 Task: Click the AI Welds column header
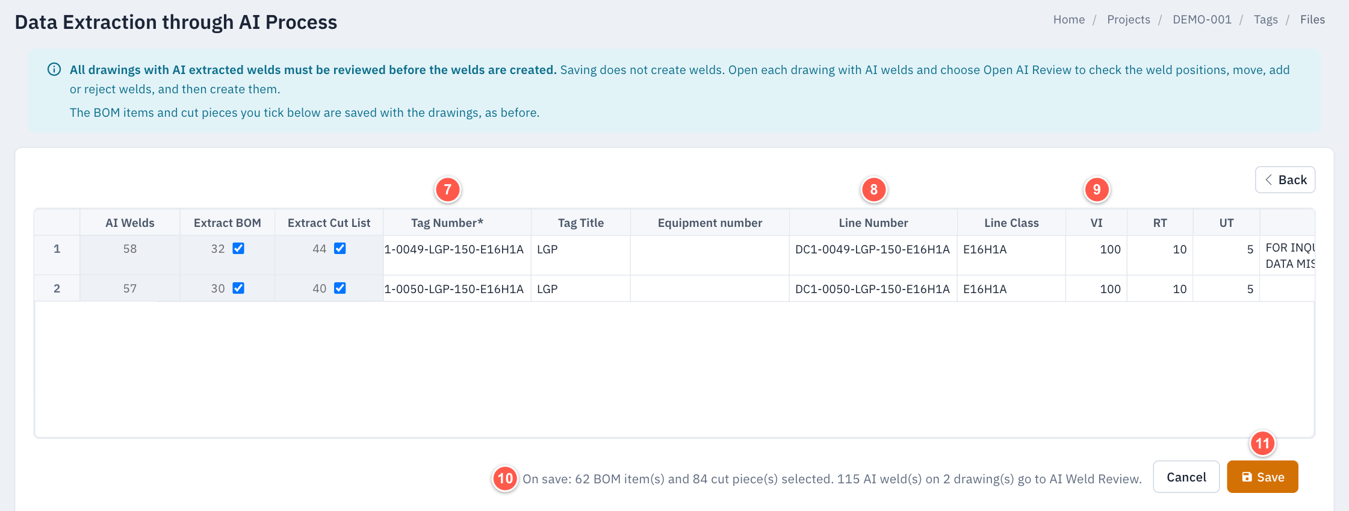pyautogui.click(x=130, y=223)
